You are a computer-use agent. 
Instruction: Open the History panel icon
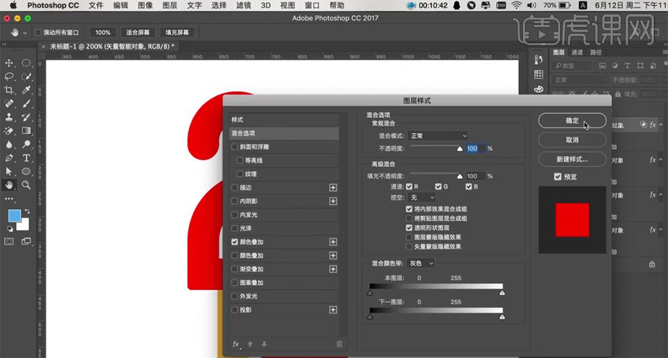[x=538, y=60]
